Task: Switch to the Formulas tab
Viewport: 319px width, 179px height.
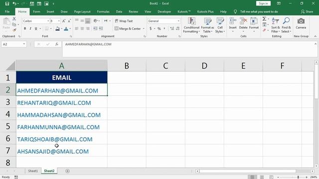Action: pyautogui.click(x=103, y=11)
